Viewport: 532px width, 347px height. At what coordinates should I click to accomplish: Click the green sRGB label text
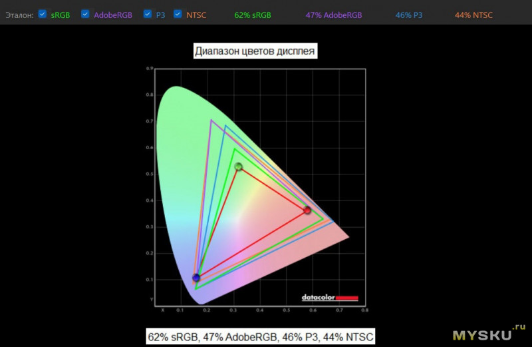(x=60, y=15)
